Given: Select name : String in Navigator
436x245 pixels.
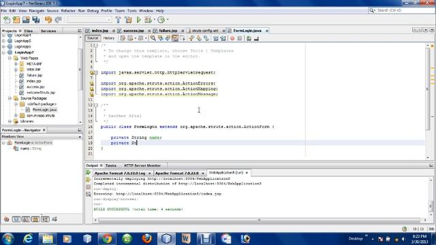Looking at the screenshot, I should point(31,148).
